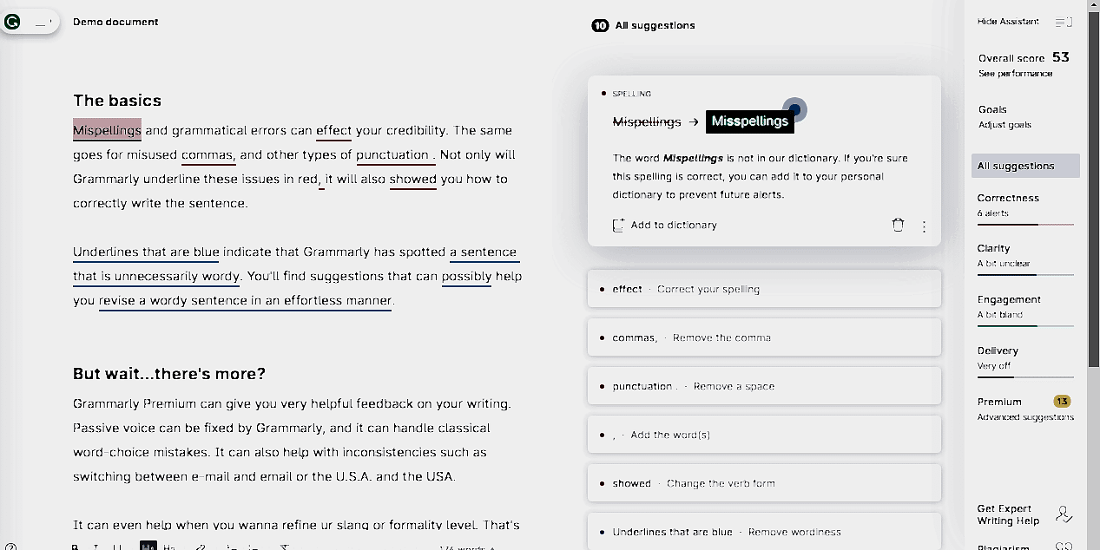Click The basics heading
This screenshot has width=1100, height=550.
pos(117,101)
